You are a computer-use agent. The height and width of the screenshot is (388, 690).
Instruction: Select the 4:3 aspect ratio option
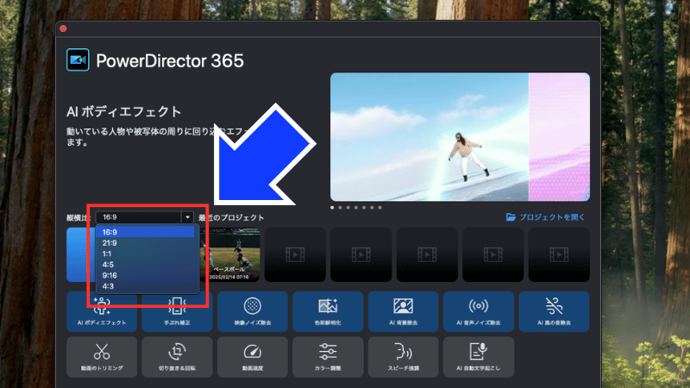point(145,286)
